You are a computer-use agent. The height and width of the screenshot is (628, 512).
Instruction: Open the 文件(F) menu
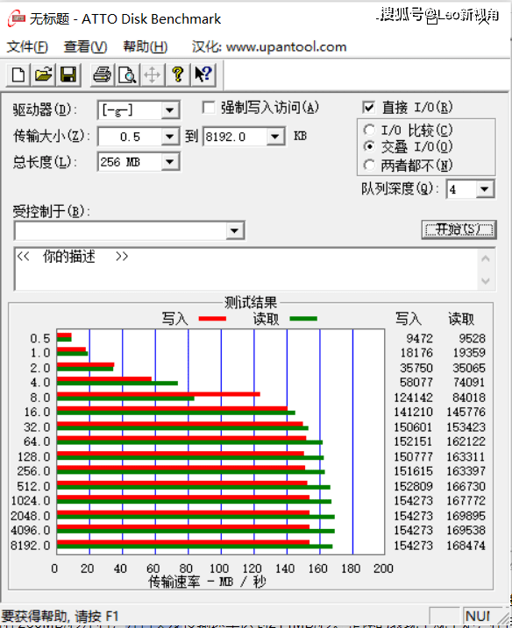[27, 47]
